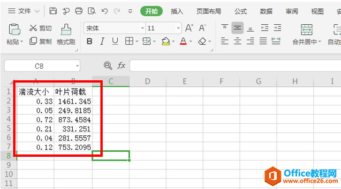This screenshot has width=341, height=189.
Task: Click the 合并居中 merge and center button
Action: tap(306, 35)
